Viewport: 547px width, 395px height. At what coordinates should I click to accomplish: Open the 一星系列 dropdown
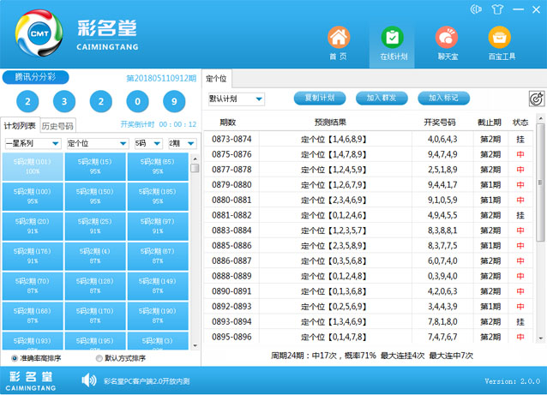coord(33,143)
